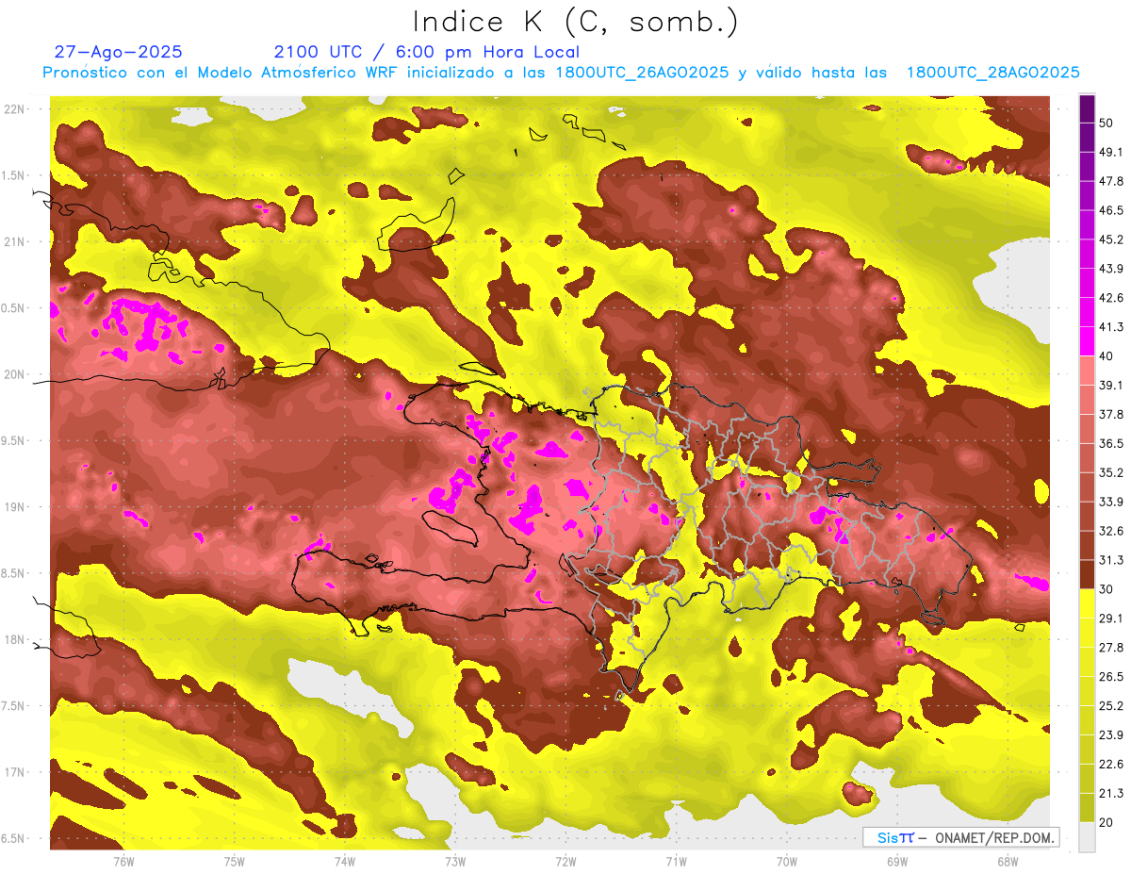Click the colorbar value 46.5
This screenshot has width=1131, height=874.
[x=1110, y=210]
